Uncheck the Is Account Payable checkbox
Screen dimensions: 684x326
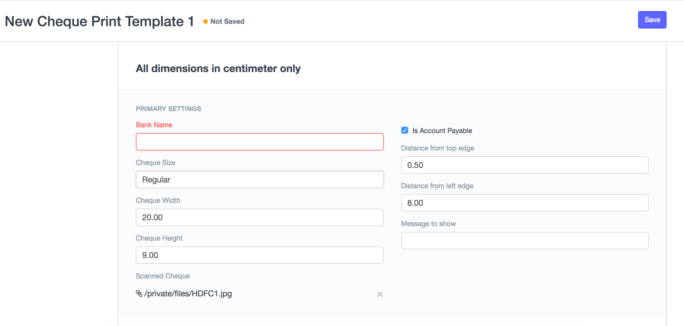click(x=405, y=130)
